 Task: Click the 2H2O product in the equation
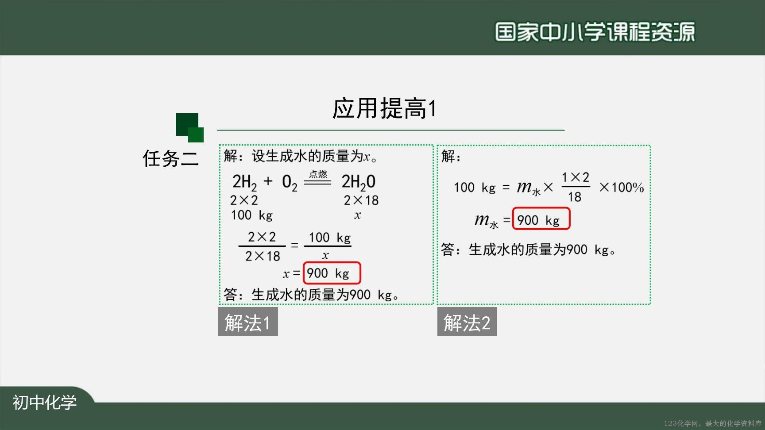(x=359, y=182)
